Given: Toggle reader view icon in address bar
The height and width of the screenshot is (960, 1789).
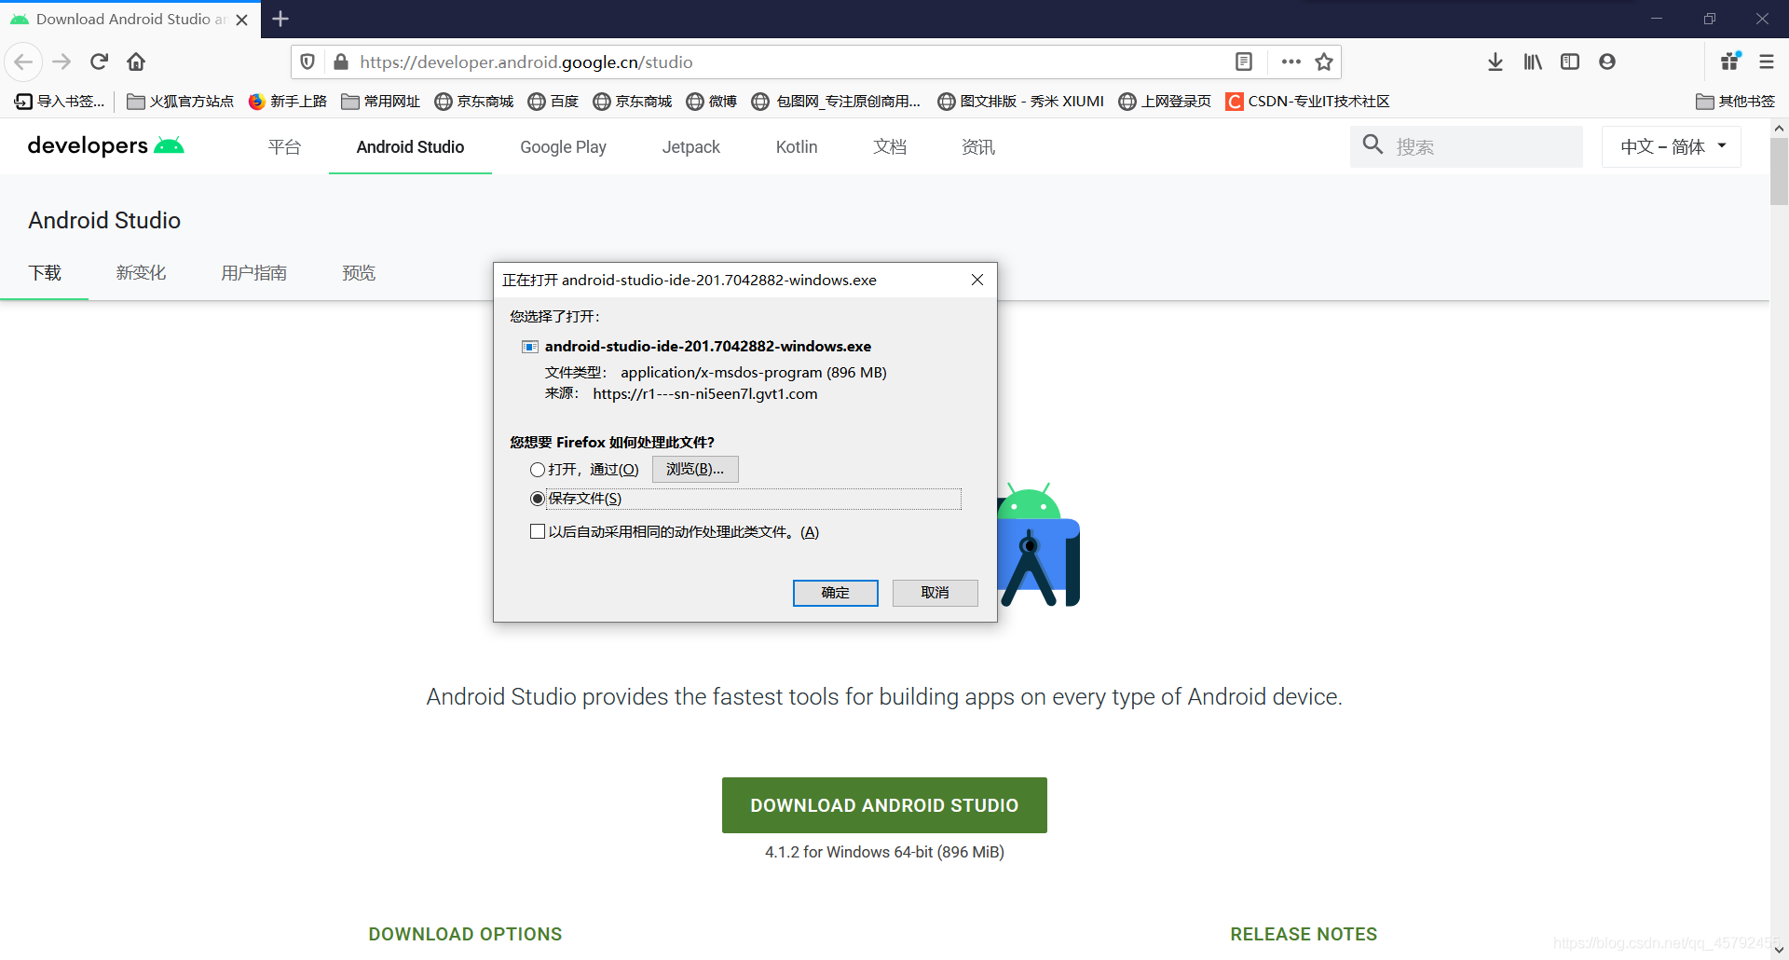Looking at the screenshot, I should 1244,62.
